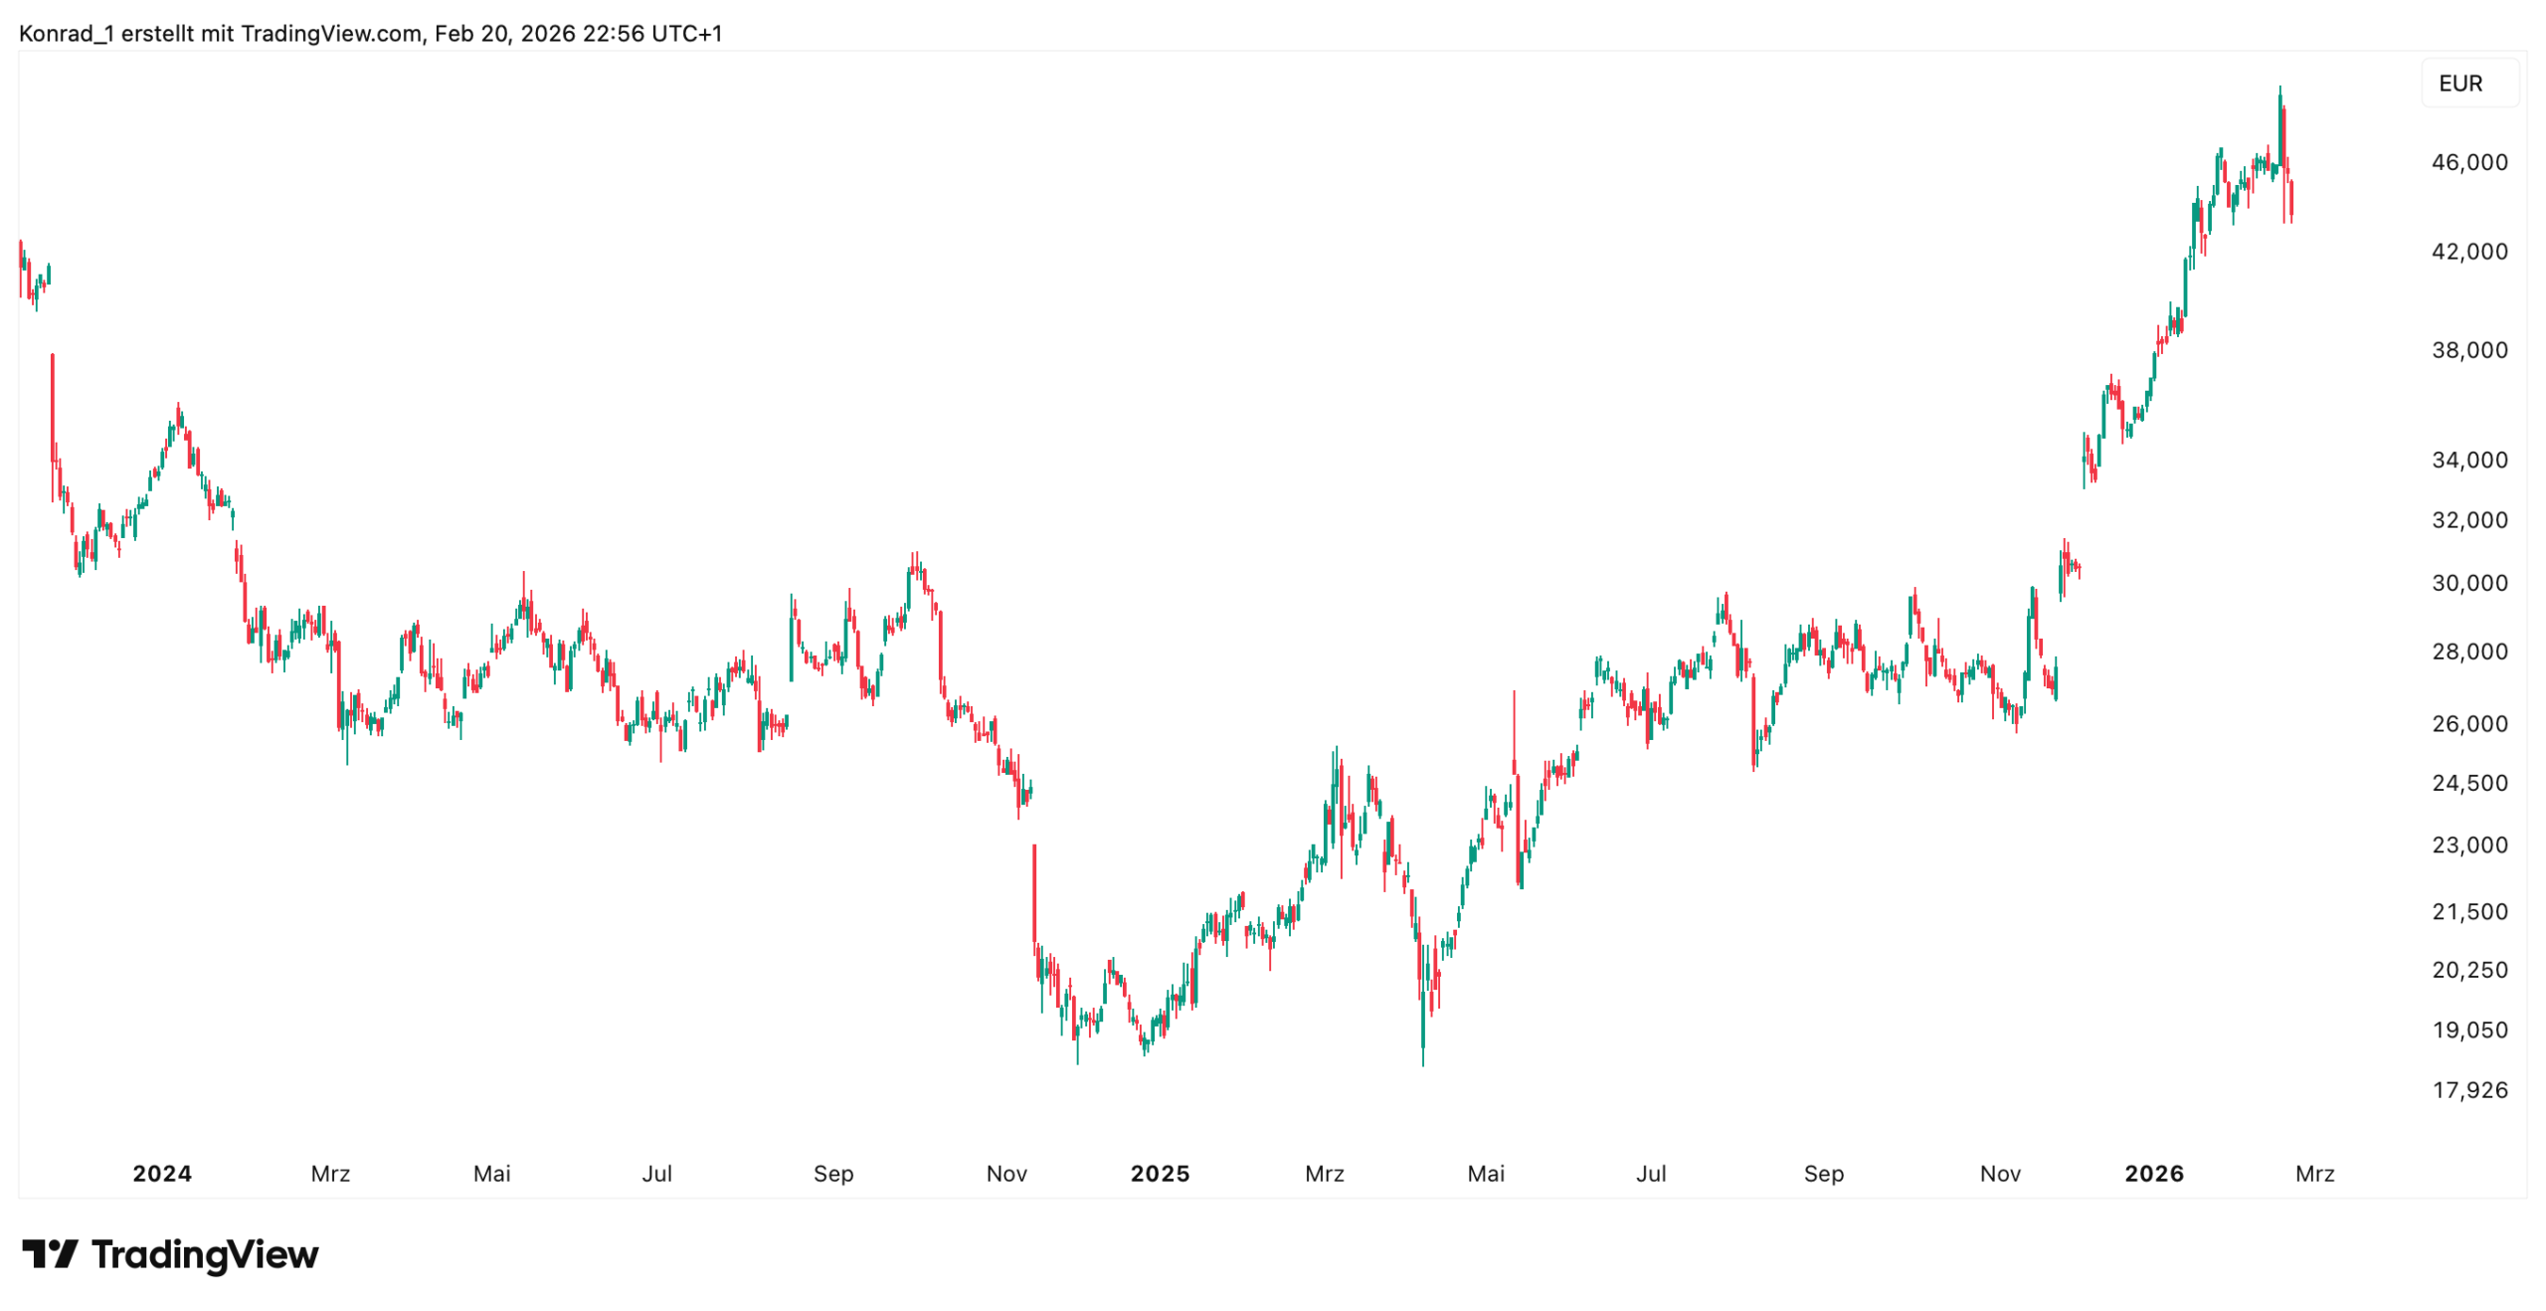The image size is (2546, 1311).
Task: Click the 17,926 price axis label
Action: coord(2468,1089)
